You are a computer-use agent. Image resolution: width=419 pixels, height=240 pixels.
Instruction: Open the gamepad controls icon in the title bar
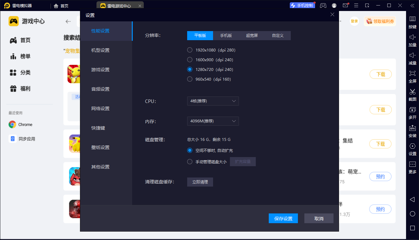(x=323, y=5)
